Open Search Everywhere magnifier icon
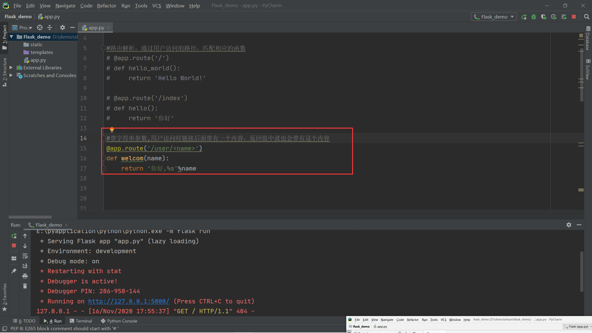592x333 pixels. (x=586, y=17)
